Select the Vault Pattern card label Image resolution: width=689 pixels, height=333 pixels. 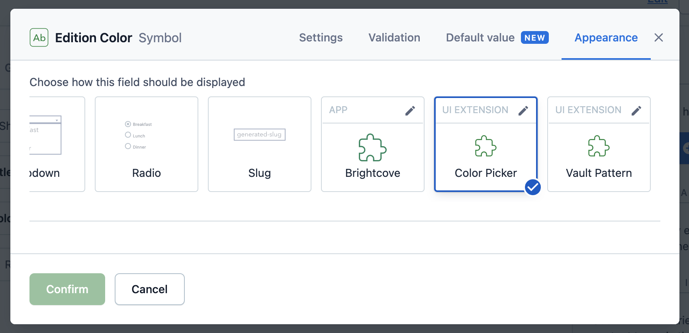(x=599, y=173)
